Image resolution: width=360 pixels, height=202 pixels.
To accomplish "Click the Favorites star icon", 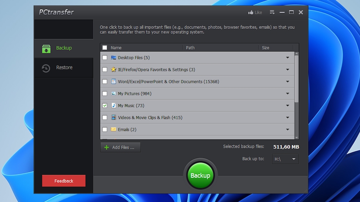I will point(113,70).
